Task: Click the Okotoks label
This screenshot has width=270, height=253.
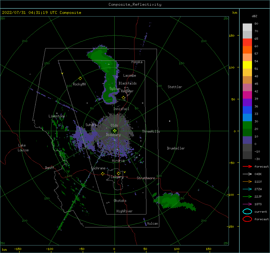Action: pyautogui.click(x=120, y=201)
